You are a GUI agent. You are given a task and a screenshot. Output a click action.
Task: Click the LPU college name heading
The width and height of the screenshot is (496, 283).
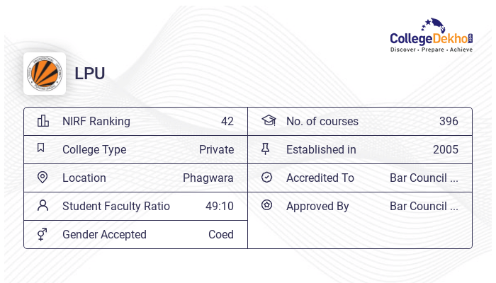[x=90, y=74]
